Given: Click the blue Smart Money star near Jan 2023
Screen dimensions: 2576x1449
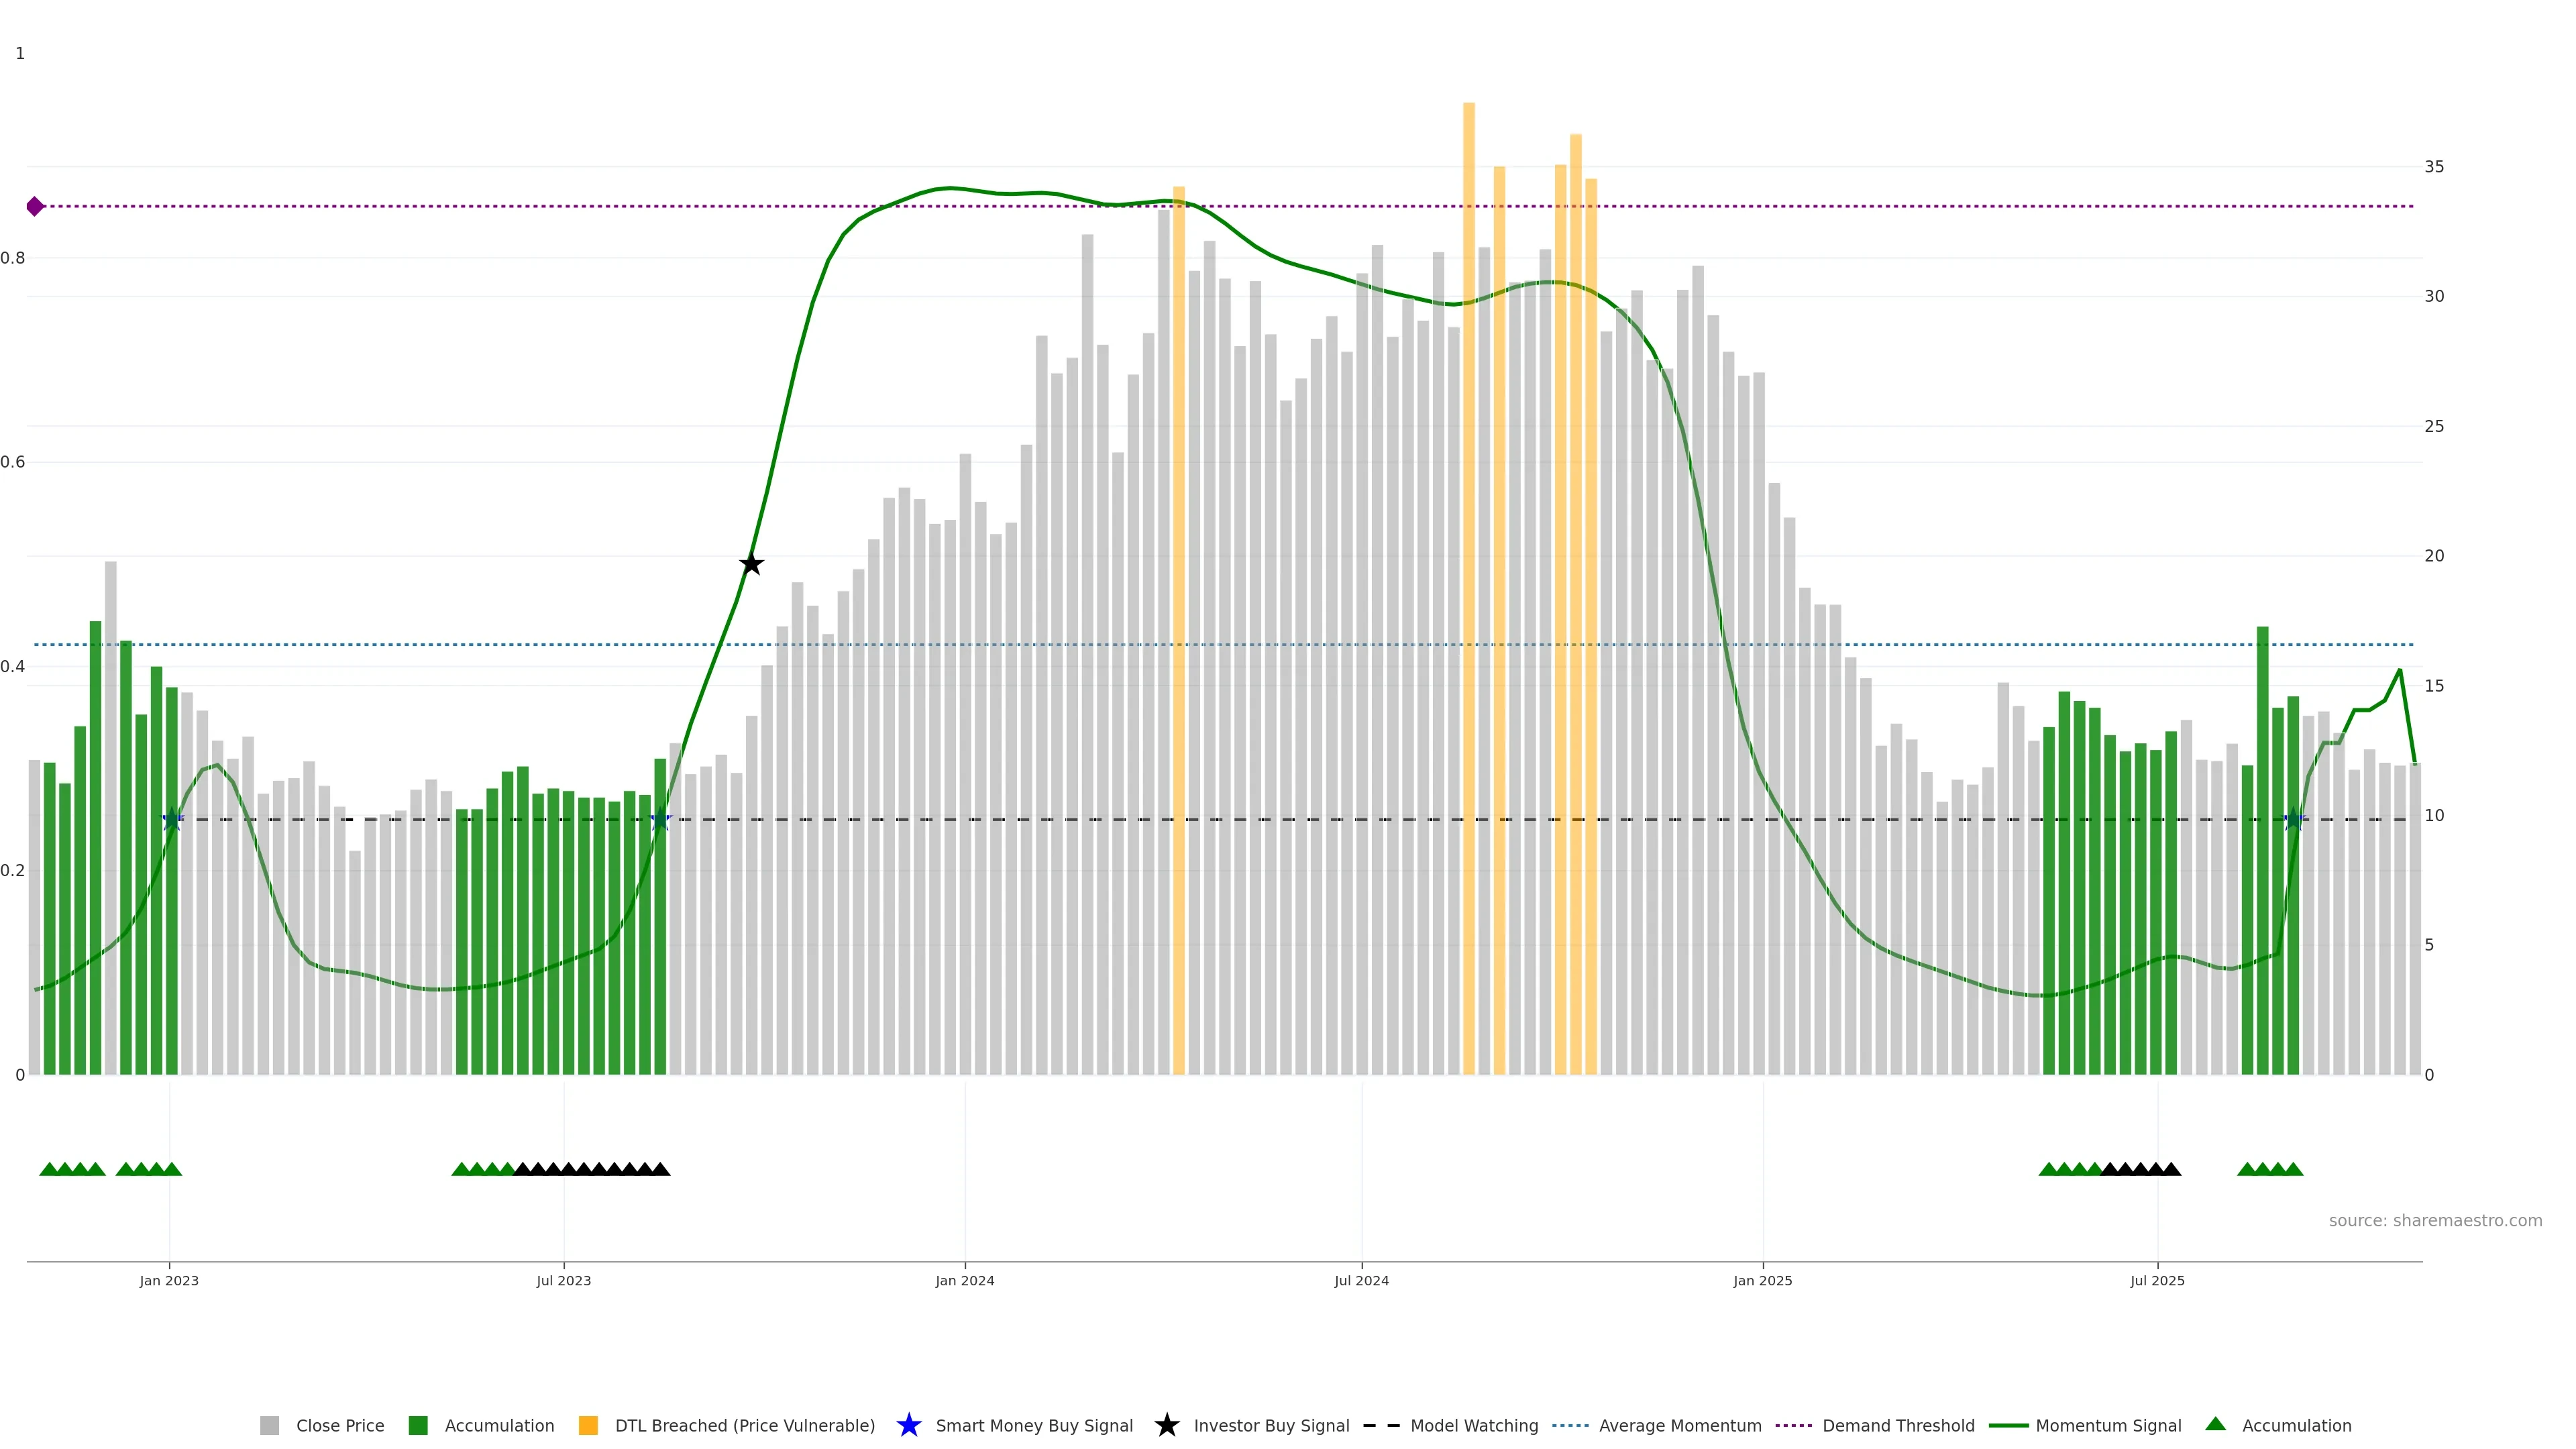Looking at the screenshot, I should point(172,820).
